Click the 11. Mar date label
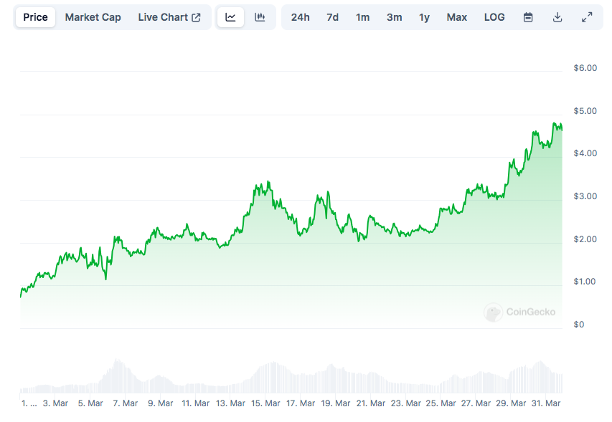 [x=196, y=403]
